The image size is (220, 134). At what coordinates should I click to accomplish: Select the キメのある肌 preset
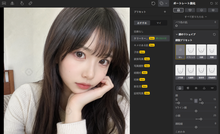[150, 45]
